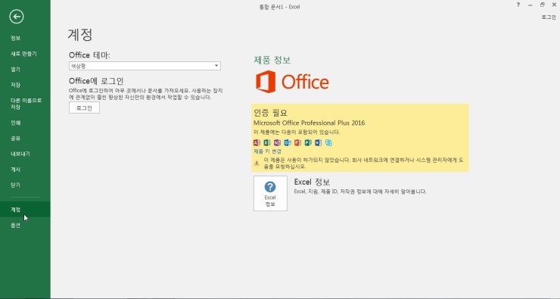Image resolution: width=560 pixels, height=299 pixels.
Task: Click the window title 통합 문서1 - Excel
Action: (x=280, y=7)
